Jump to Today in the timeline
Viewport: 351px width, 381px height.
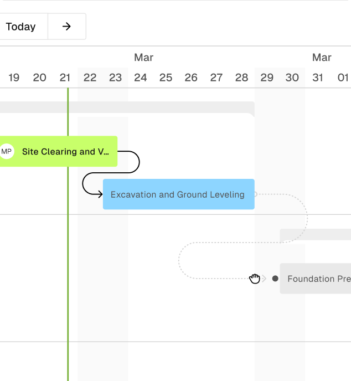pos(21,26)
